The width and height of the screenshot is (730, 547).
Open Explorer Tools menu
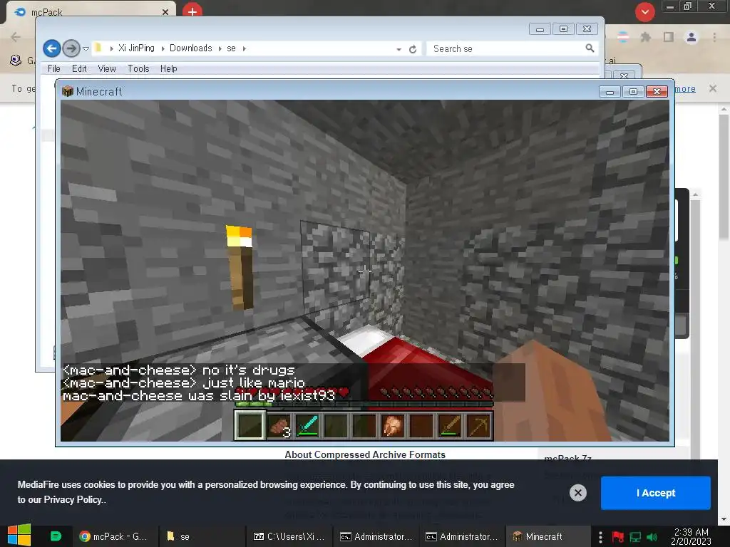(x=139, y=69)
